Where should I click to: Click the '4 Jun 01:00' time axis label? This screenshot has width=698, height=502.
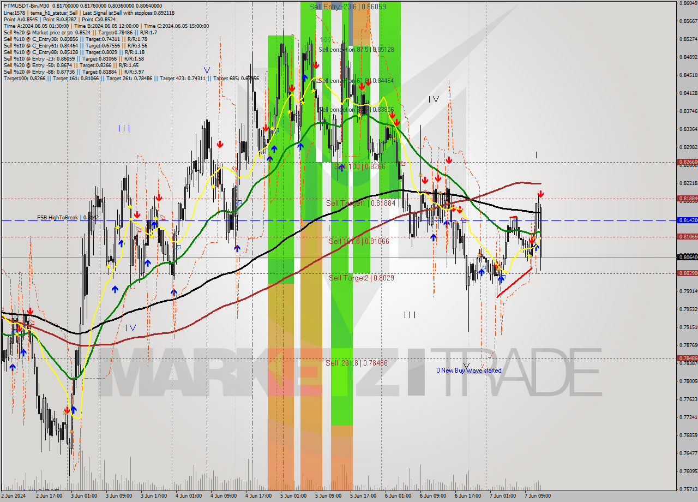(189, 496)
